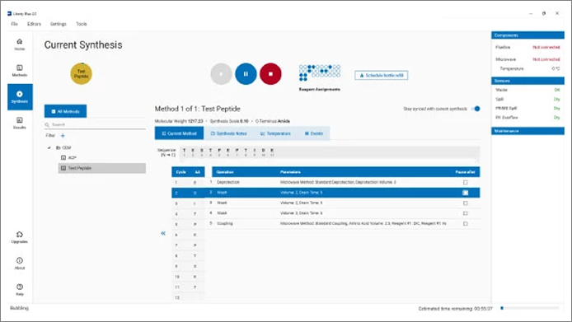Open the Editors menu
Viewport: 572px width, 322px height.
click(34, 24)
